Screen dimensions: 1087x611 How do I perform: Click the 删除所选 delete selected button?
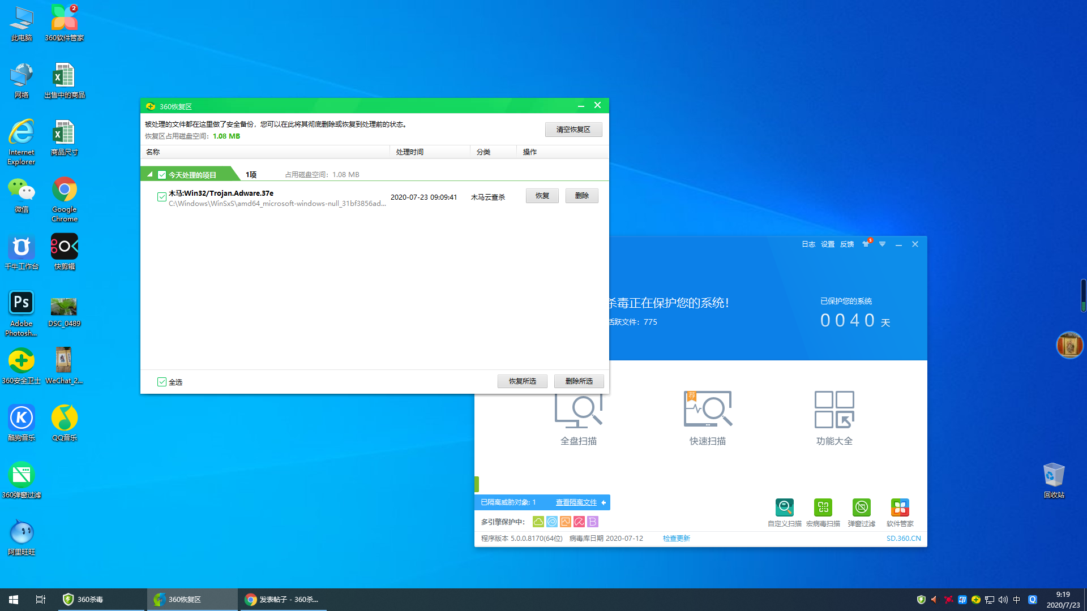tap(579, 381)
